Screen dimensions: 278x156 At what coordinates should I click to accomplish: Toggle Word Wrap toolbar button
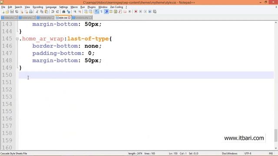click(x=97, y=12)
